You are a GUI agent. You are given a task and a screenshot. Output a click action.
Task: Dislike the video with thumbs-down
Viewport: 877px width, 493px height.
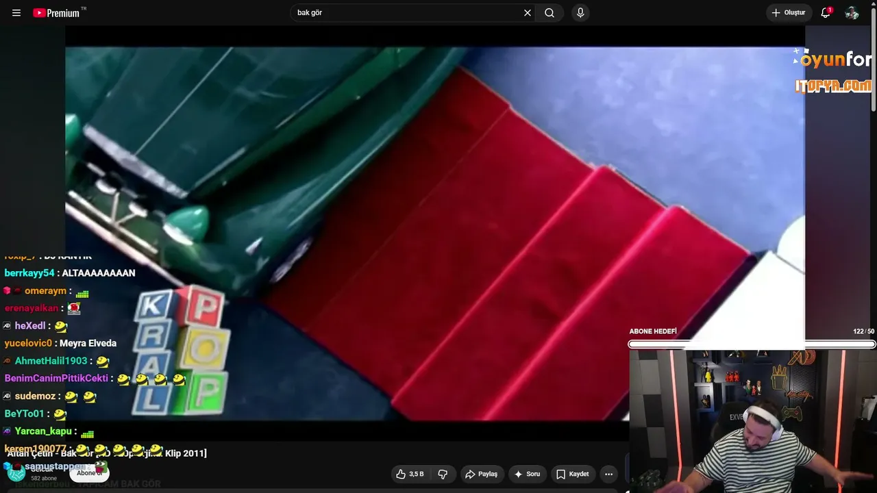(443, 474)
